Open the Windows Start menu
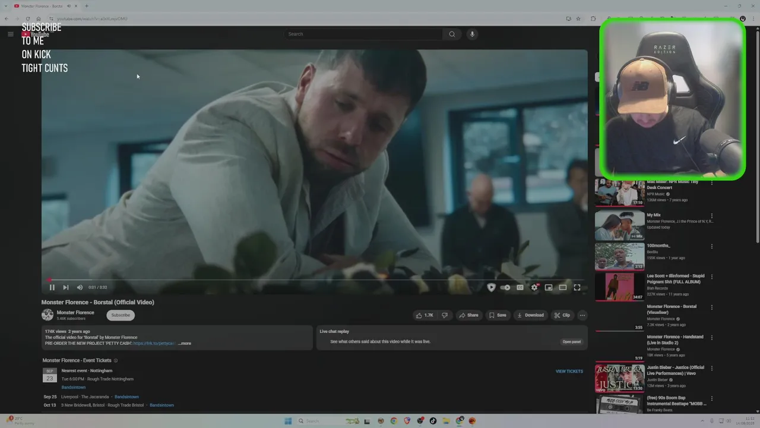 click(288, 421)
